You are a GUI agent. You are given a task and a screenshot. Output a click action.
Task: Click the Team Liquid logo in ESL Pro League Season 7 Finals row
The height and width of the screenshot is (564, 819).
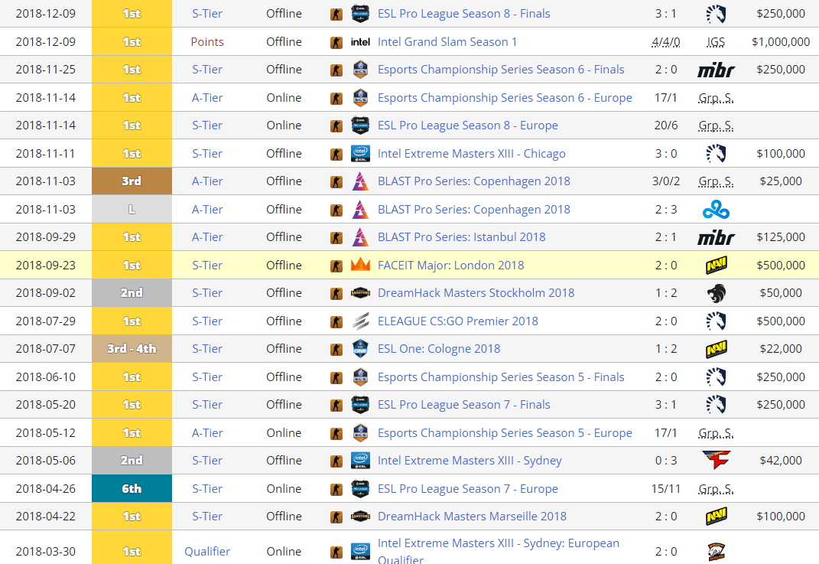pyautogui.click(x=716, y=405)
